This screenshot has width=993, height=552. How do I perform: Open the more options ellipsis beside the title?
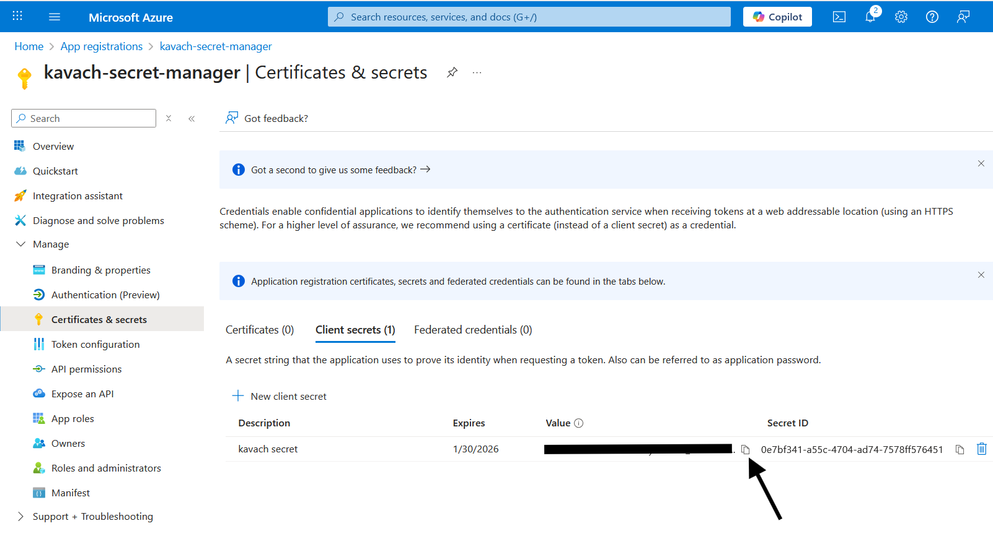tap(477, 72)
